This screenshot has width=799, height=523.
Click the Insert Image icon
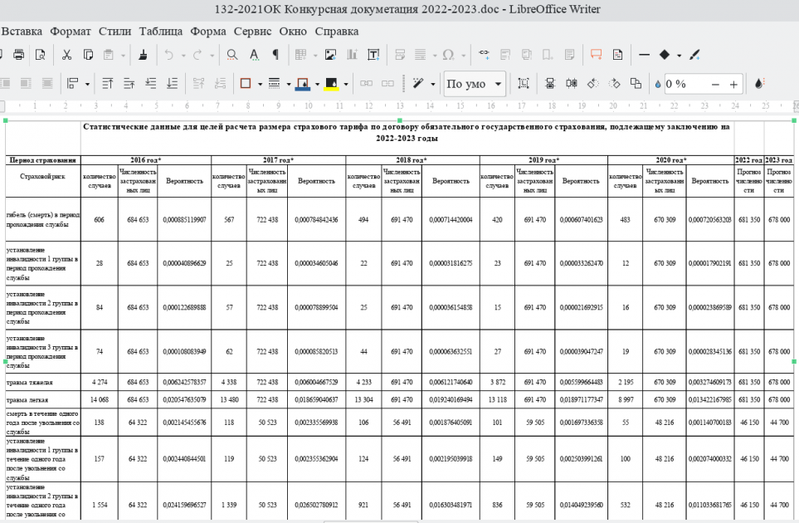coord(330,55)
